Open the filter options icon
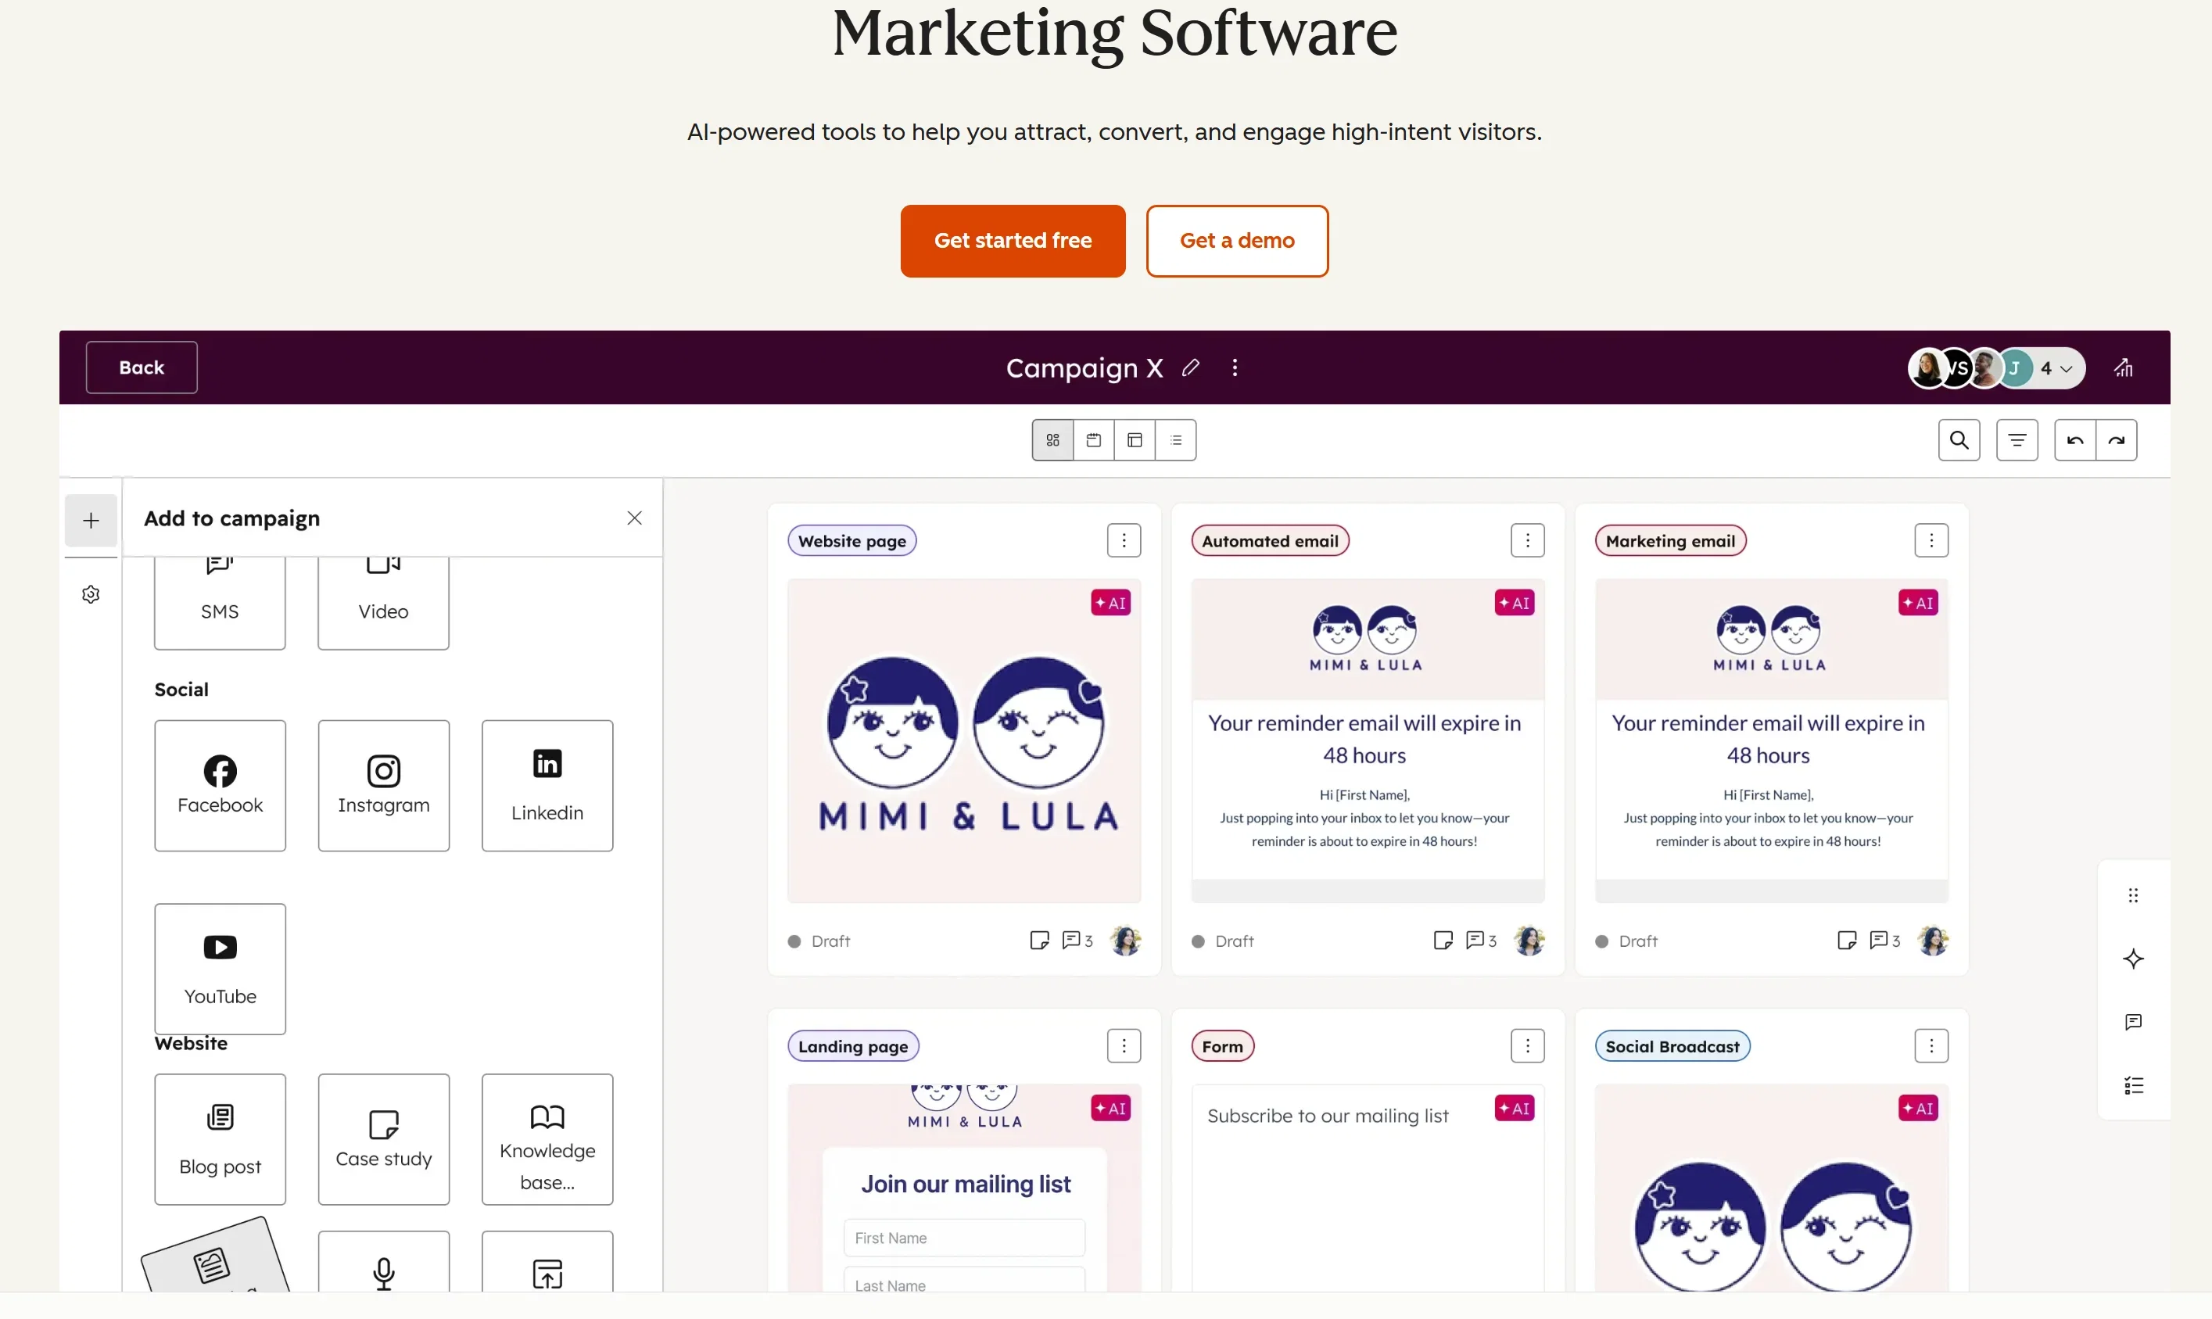The image size is (2212, 1319). [x=2017, y=440]
